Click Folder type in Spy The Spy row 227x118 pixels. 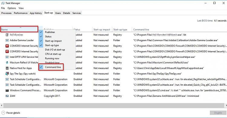[x=117, y=74]
